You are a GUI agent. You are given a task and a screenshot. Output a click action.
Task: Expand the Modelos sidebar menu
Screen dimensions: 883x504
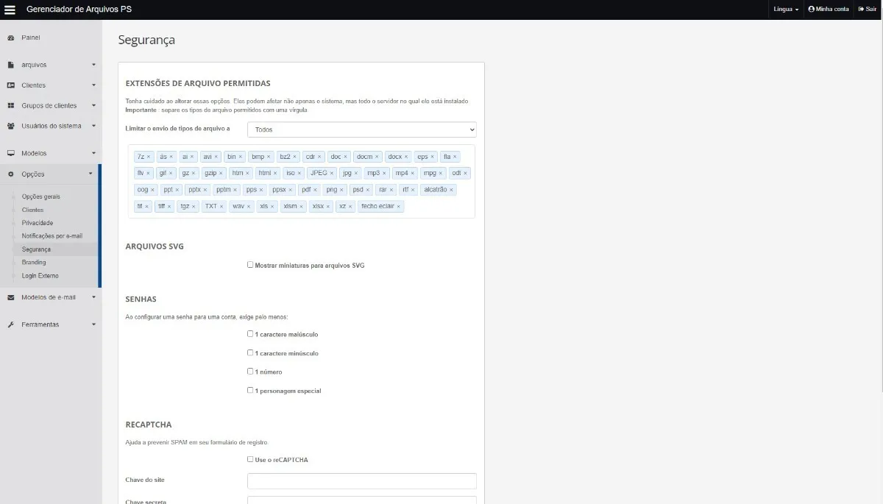point(93,154)
